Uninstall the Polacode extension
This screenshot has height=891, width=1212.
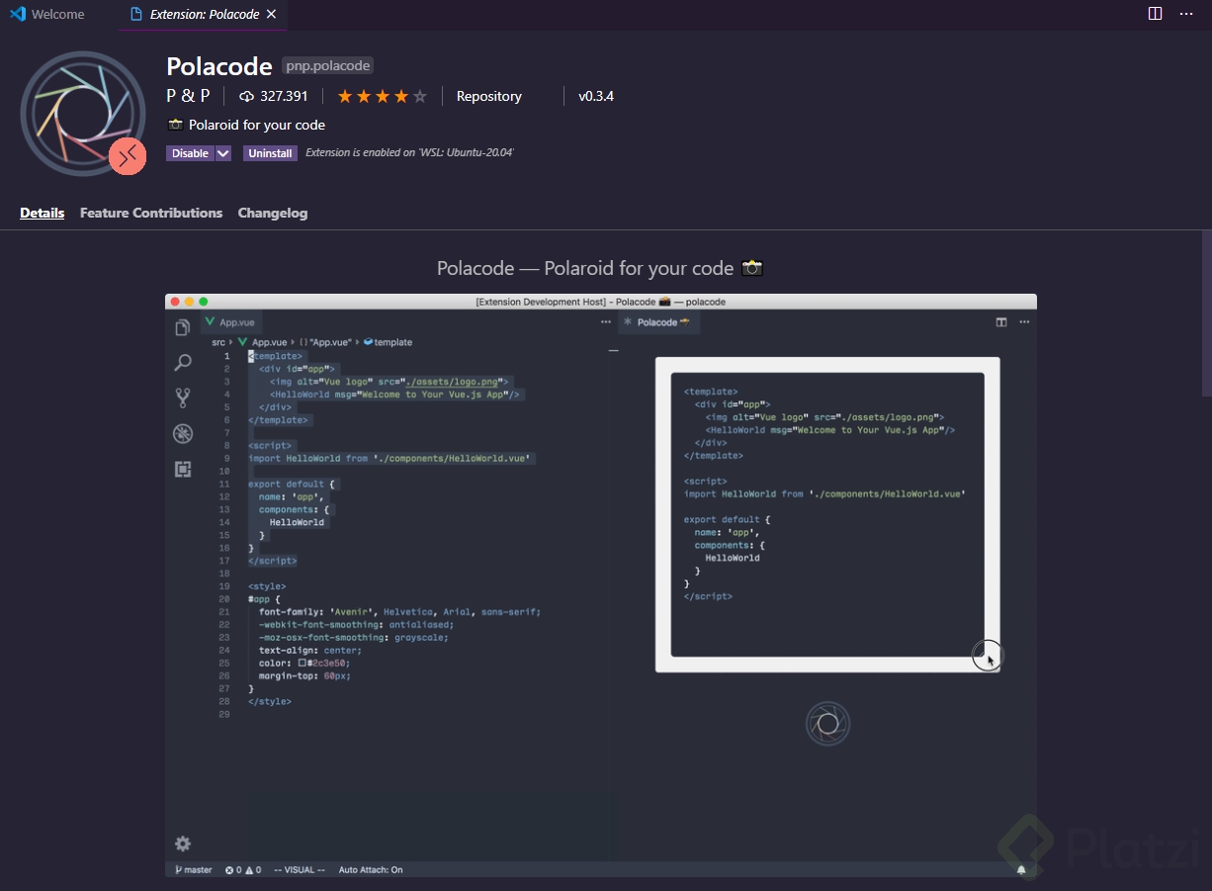(x=270, y=153)
